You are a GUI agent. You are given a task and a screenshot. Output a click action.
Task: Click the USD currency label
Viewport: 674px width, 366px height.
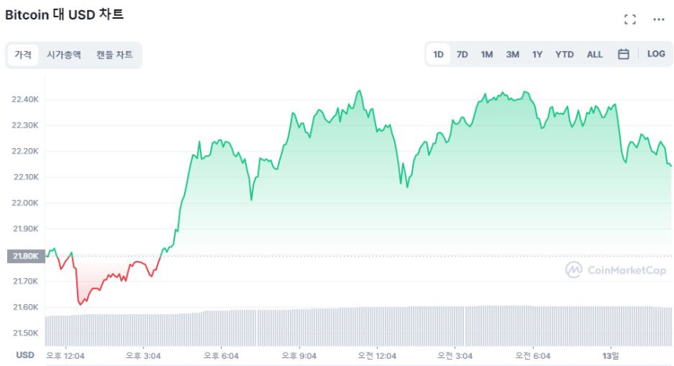25,355
